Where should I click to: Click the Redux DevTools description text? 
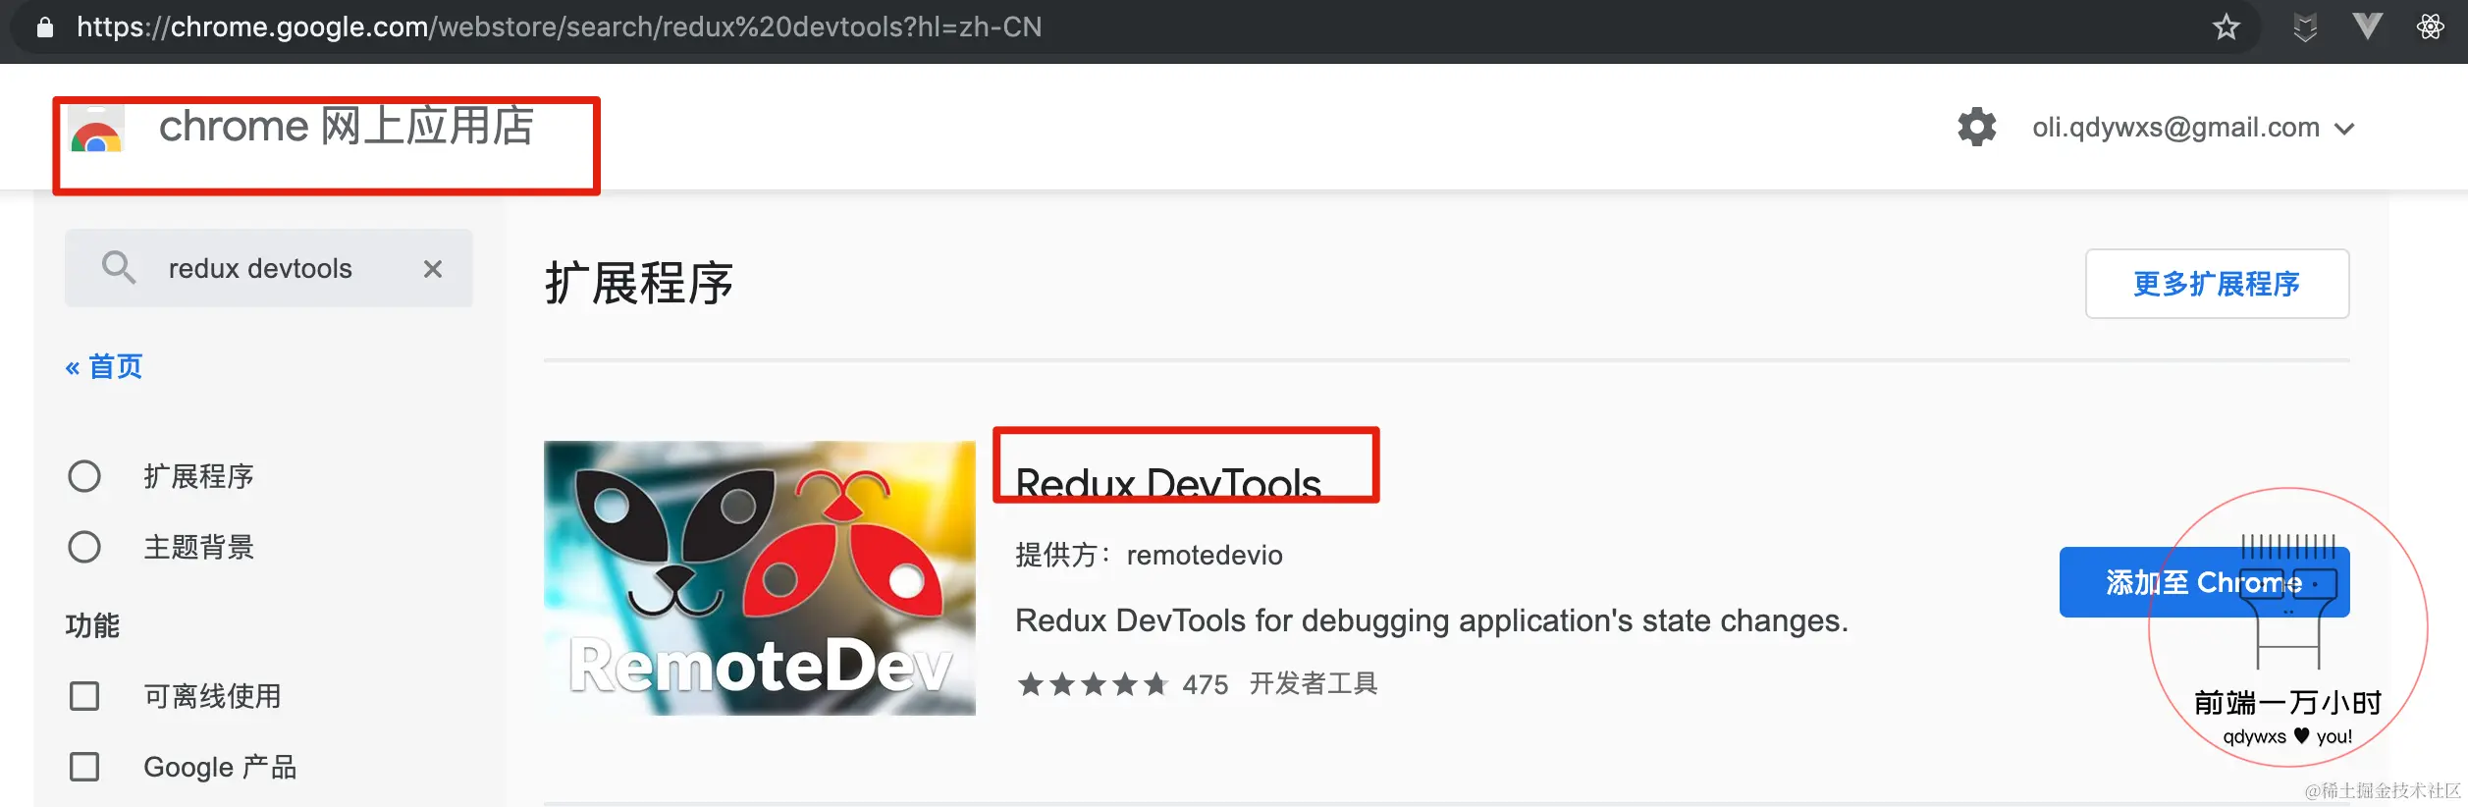pyautogui.click(x=1431, y=620)
